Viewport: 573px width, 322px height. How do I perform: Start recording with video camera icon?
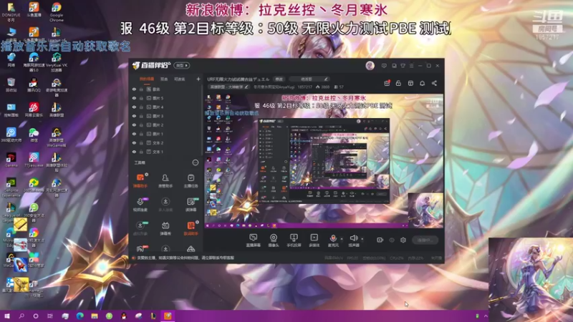(380, 240)
